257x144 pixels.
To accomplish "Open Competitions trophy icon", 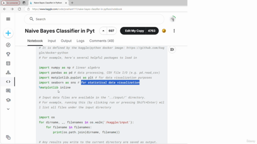I will point(8,54).
